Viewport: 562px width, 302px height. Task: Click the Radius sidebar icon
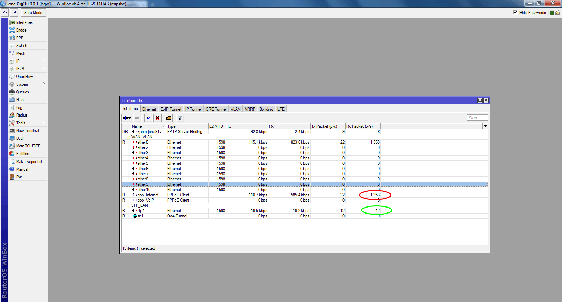pyautogui.click(x=12, y=115)
